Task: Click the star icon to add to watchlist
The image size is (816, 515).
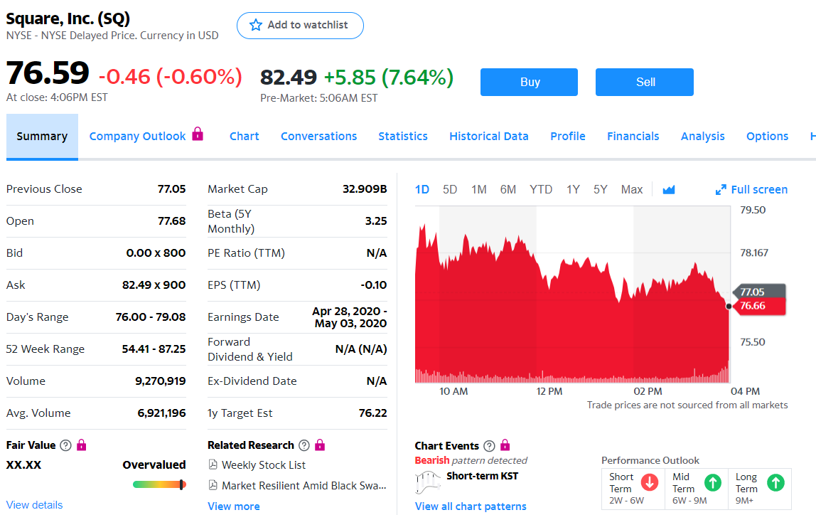Action: pos(255,25)
